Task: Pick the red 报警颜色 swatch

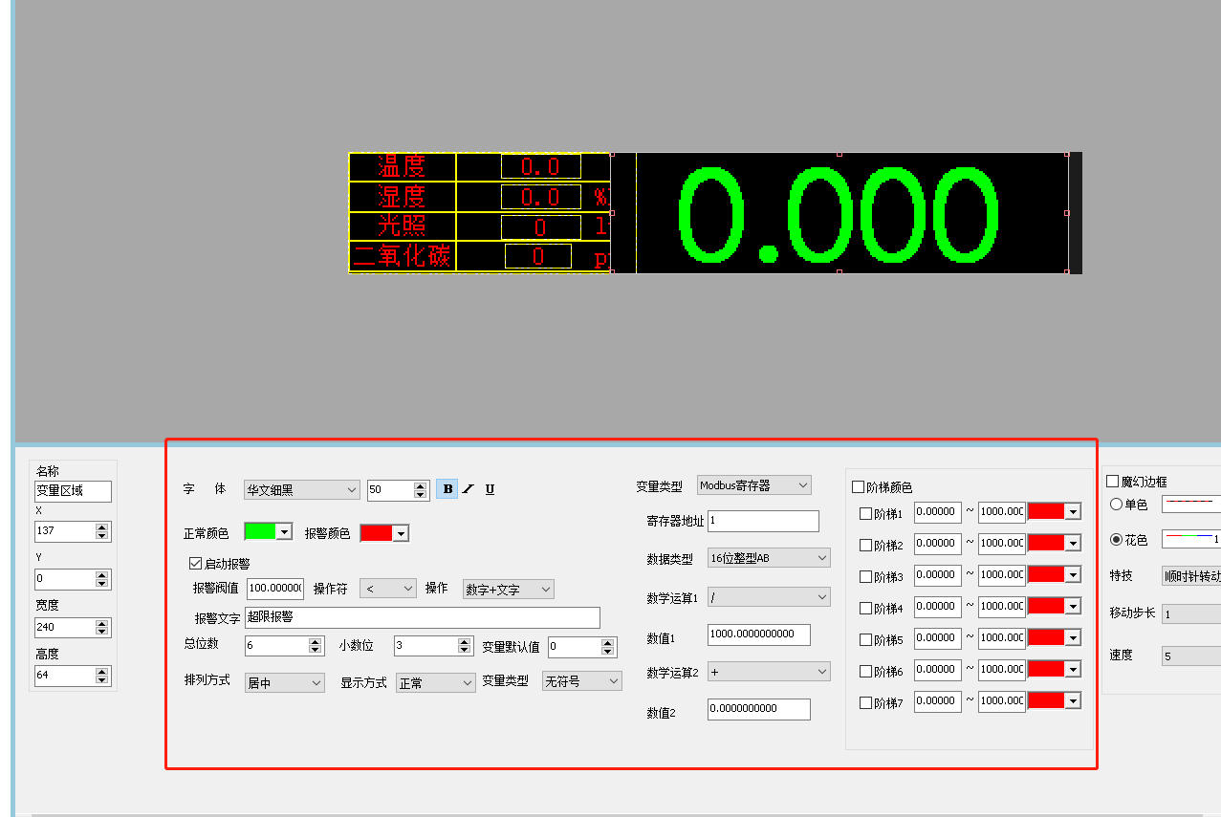Action: click(x=384, y=532)
